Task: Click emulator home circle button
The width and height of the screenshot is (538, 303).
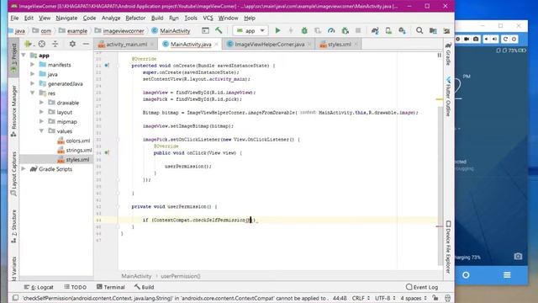Action: point(466,275)
